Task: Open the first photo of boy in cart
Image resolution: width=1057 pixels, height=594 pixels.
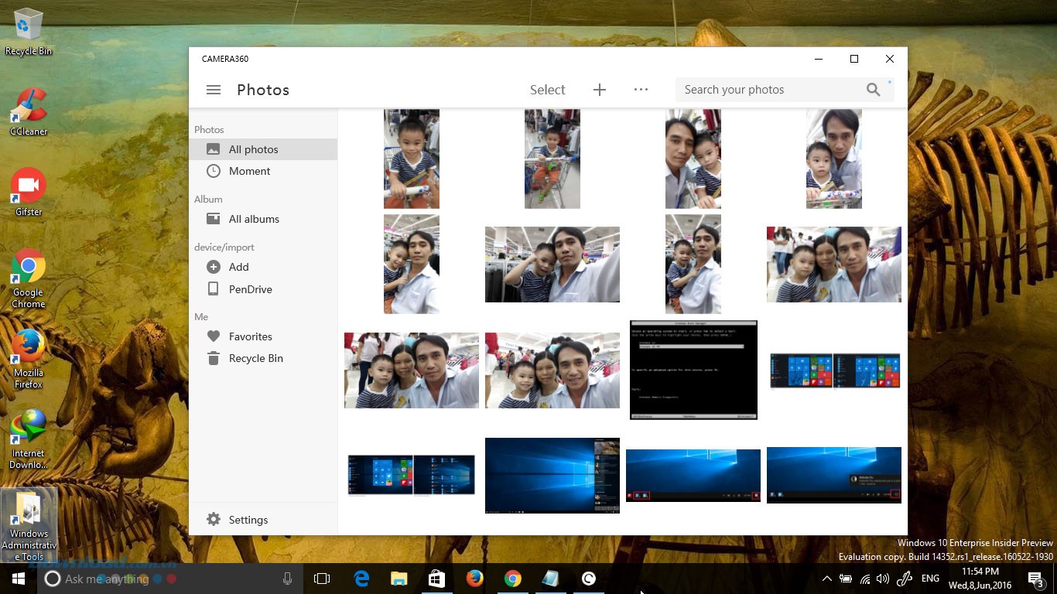Action: coord(412,159)
